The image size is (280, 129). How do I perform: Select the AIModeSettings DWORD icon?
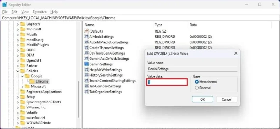86,37
